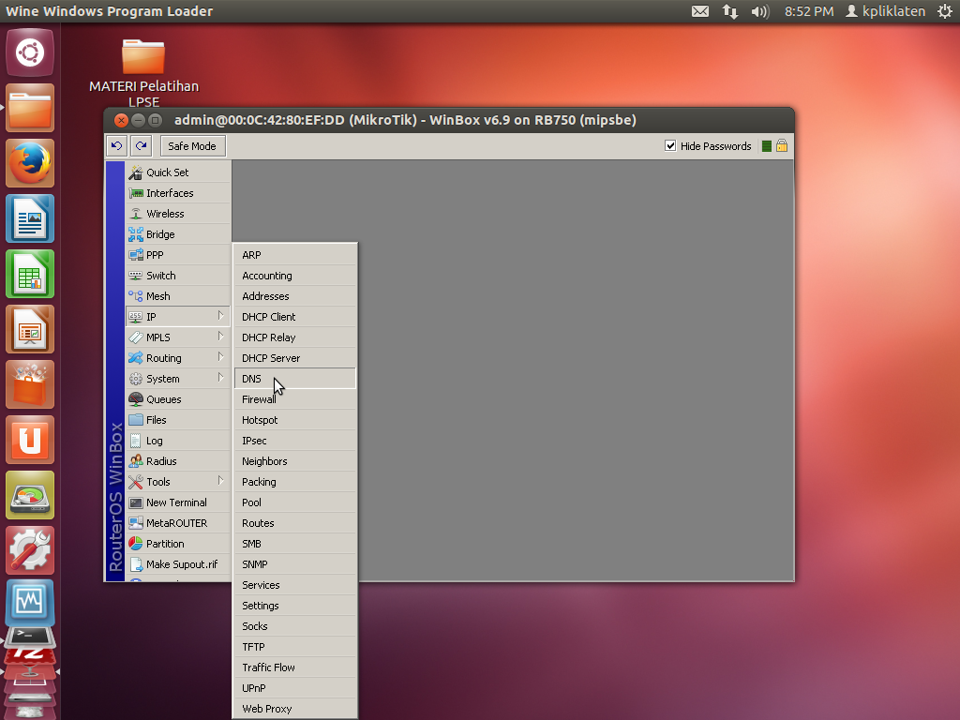Open LibreOffice Writer from the dock
The image size is (960, 720).
pos(30,218)
